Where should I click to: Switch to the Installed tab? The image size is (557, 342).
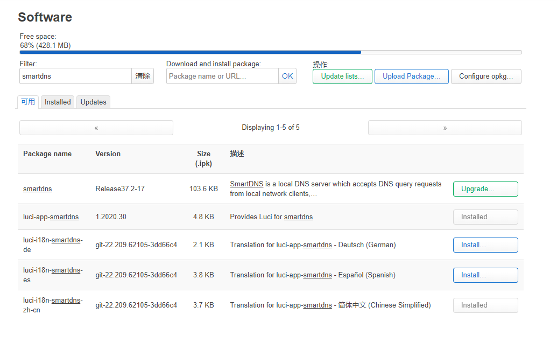click(57, 102)
